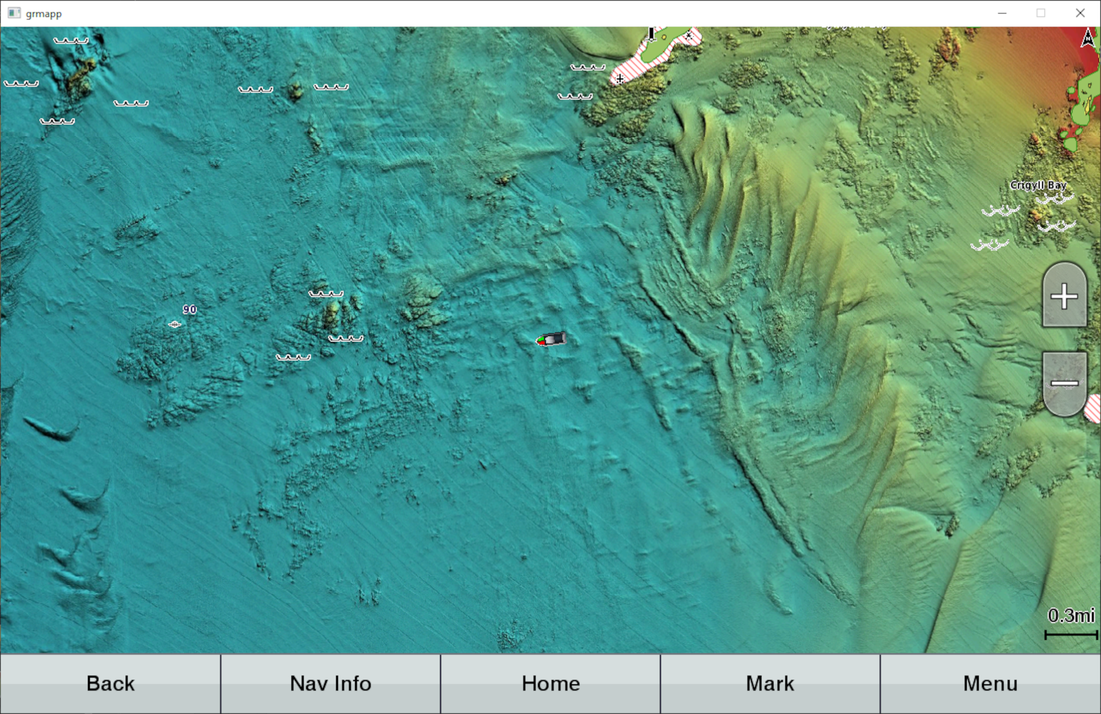1101x714 pixels.
Task: Zoom out with the minus button
Action: click(x=1064, y=383)
